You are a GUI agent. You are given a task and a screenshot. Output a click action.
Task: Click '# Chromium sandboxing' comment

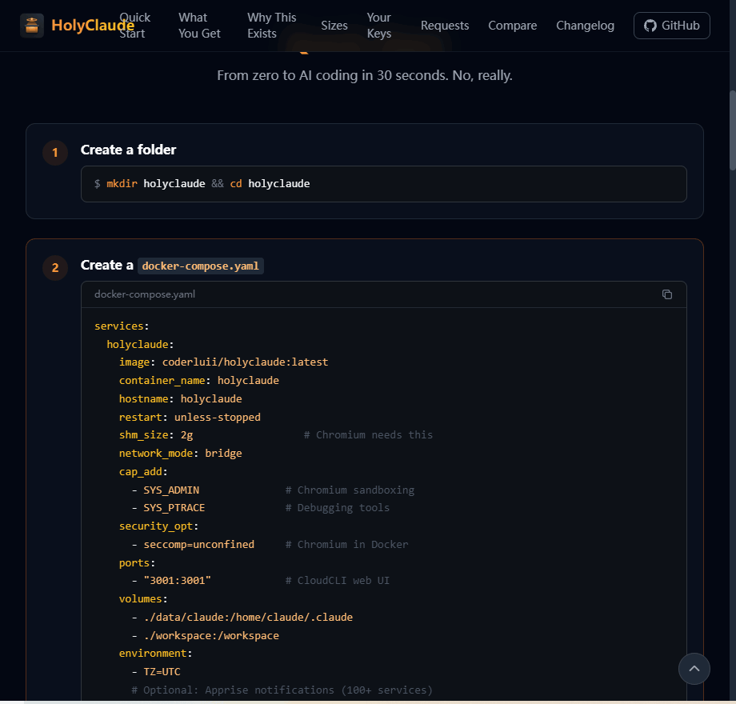(350, 490)
